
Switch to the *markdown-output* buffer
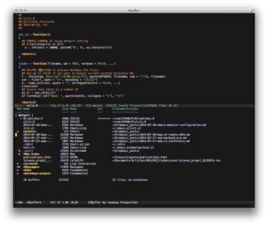(37, 173)
